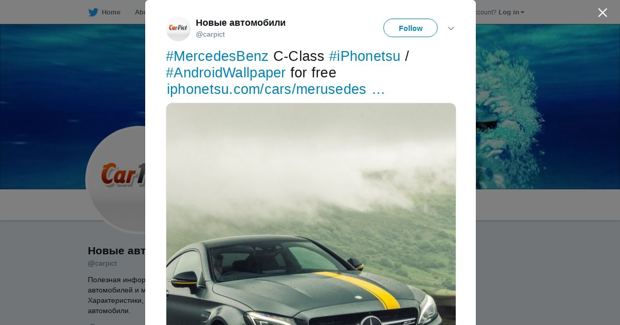Go to Home in top navigation
Screen dimensions: 620x325
click(x=111, y=12)
